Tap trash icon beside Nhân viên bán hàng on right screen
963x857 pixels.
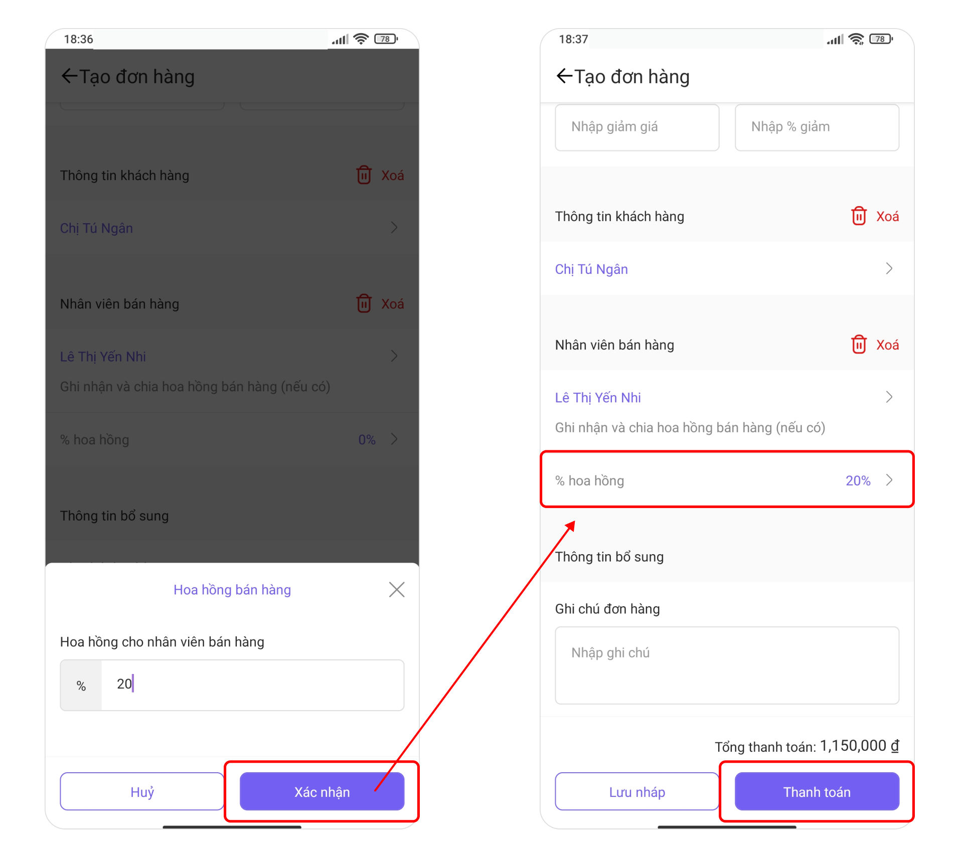tap(859, 345)
